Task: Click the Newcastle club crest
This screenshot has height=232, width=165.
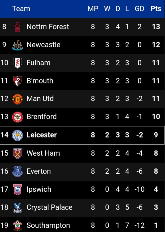Action: pos(18,45)
